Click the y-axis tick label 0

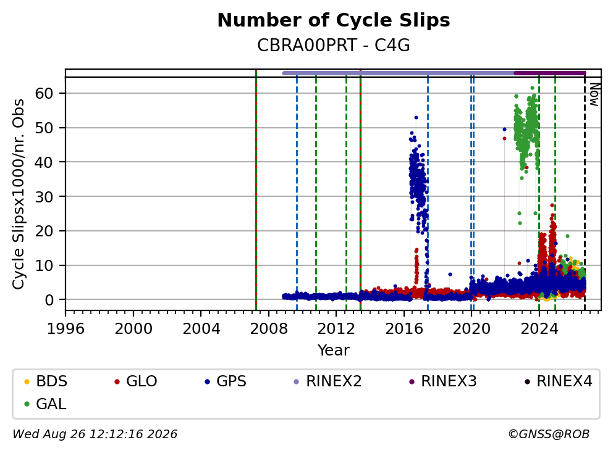(49, 300)
